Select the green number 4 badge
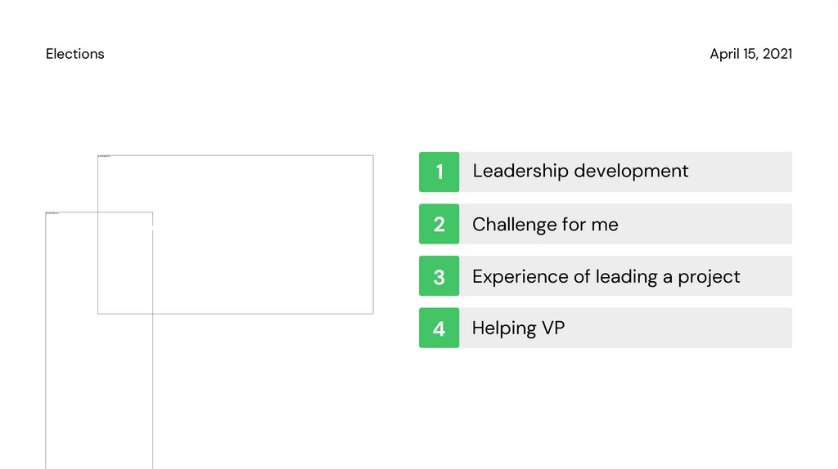 tap(439, 328)
